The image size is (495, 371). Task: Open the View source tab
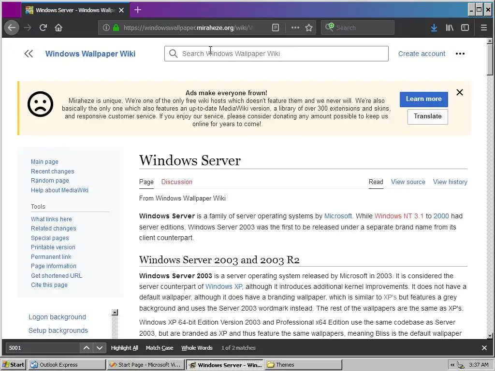click(x=408, y=182)
